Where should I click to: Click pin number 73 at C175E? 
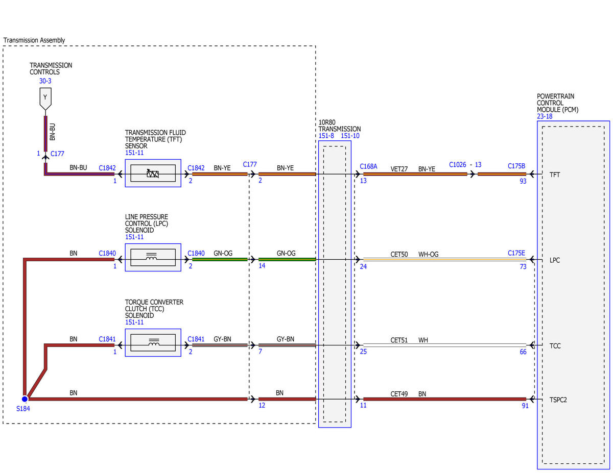(523, 266)
